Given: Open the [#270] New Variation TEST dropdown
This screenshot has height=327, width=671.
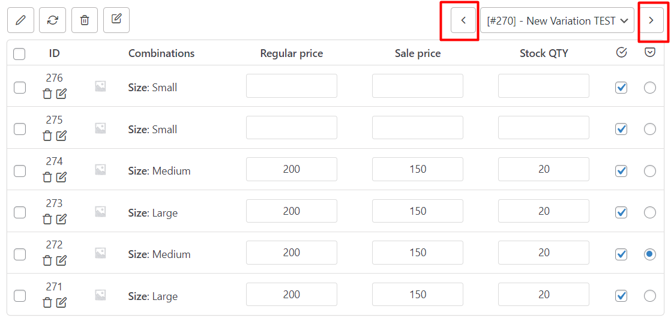Looking at the screenshot, I should click(x=557, y=20).
